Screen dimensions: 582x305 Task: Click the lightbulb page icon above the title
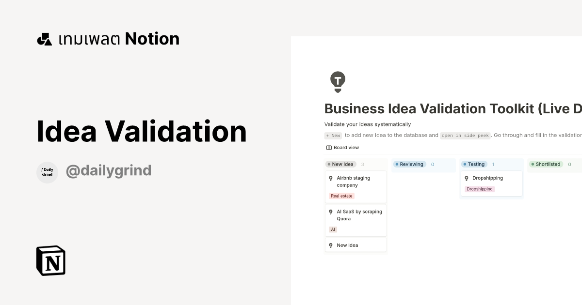point(338,81)
